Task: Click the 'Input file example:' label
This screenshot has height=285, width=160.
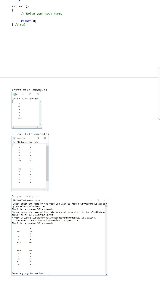Action: [x=29, y=90]
